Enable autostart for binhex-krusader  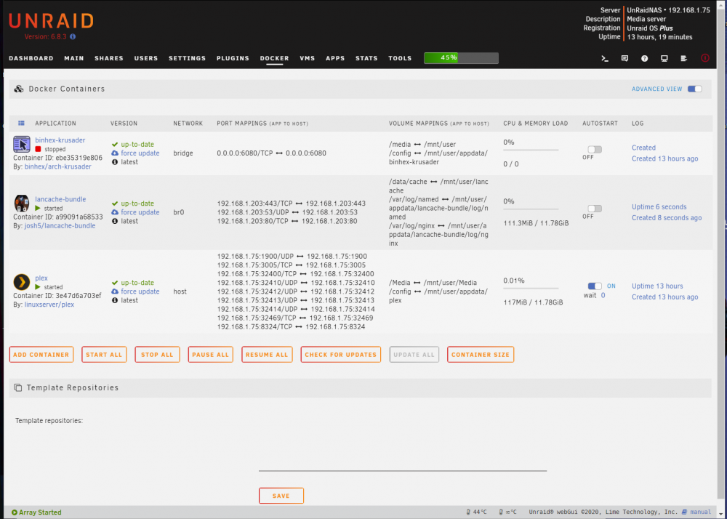(x=595, y=149)
